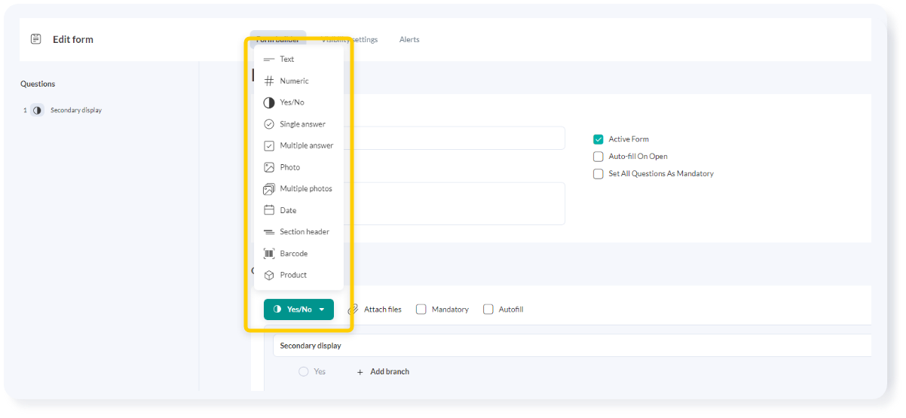The height and width of the screenshot is (418, 906).
Task: Select Secondary display question in sidebar
Action: pos(75,111)
